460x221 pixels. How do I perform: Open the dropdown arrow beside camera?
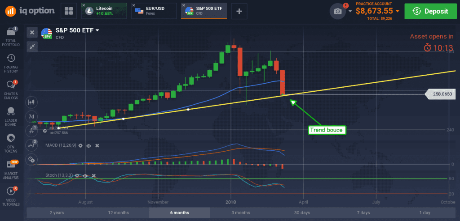pyautogui.click(x=350, y=11)
